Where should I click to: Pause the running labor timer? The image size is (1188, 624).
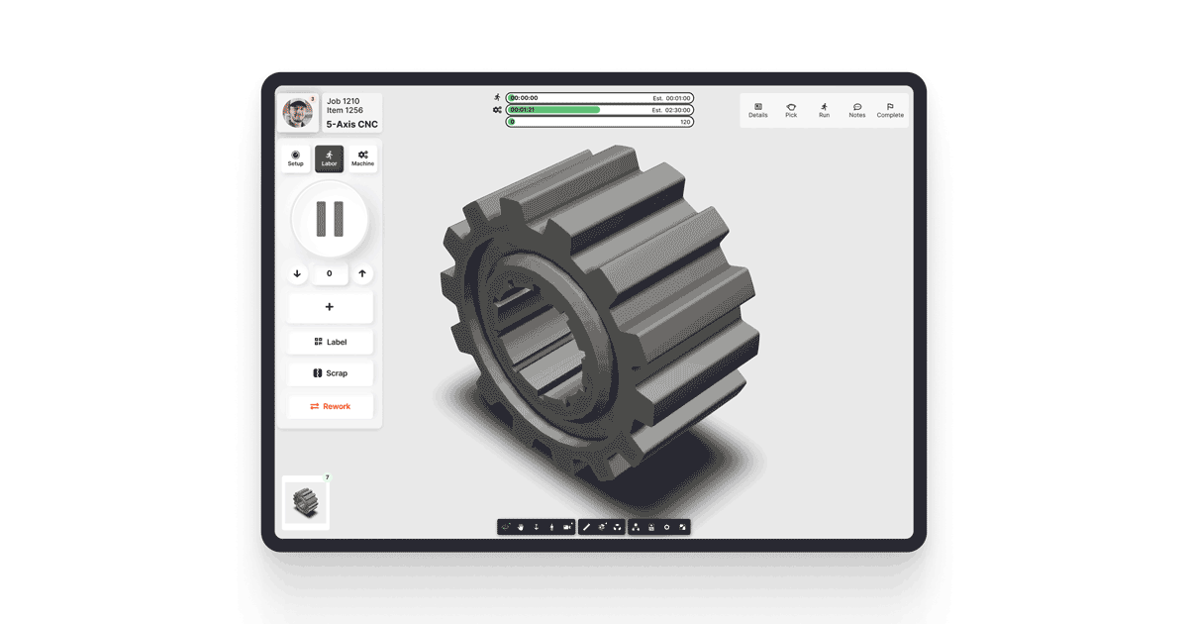click(329, 220)
